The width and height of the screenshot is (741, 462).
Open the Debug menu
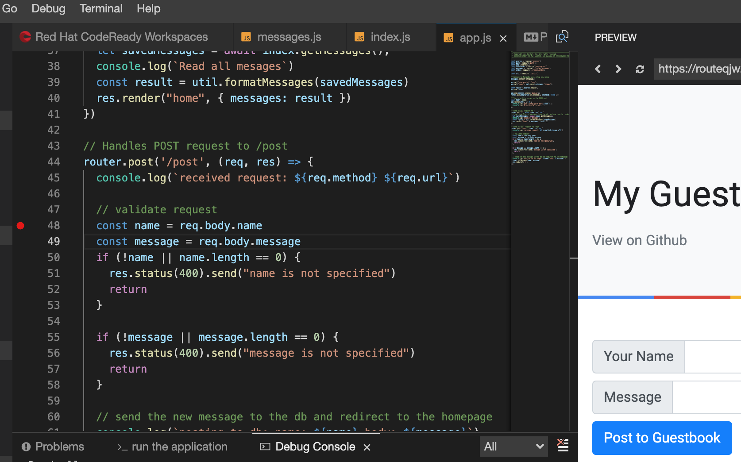(48, 8)
